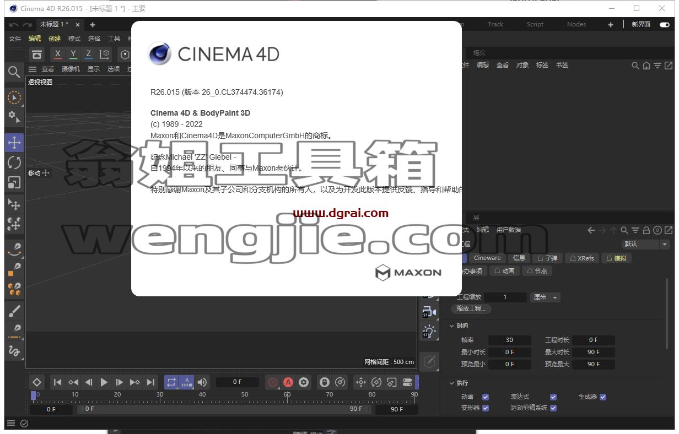Select the Rotate tool
The width and height of the screenshot is (679, 434).
14,162
